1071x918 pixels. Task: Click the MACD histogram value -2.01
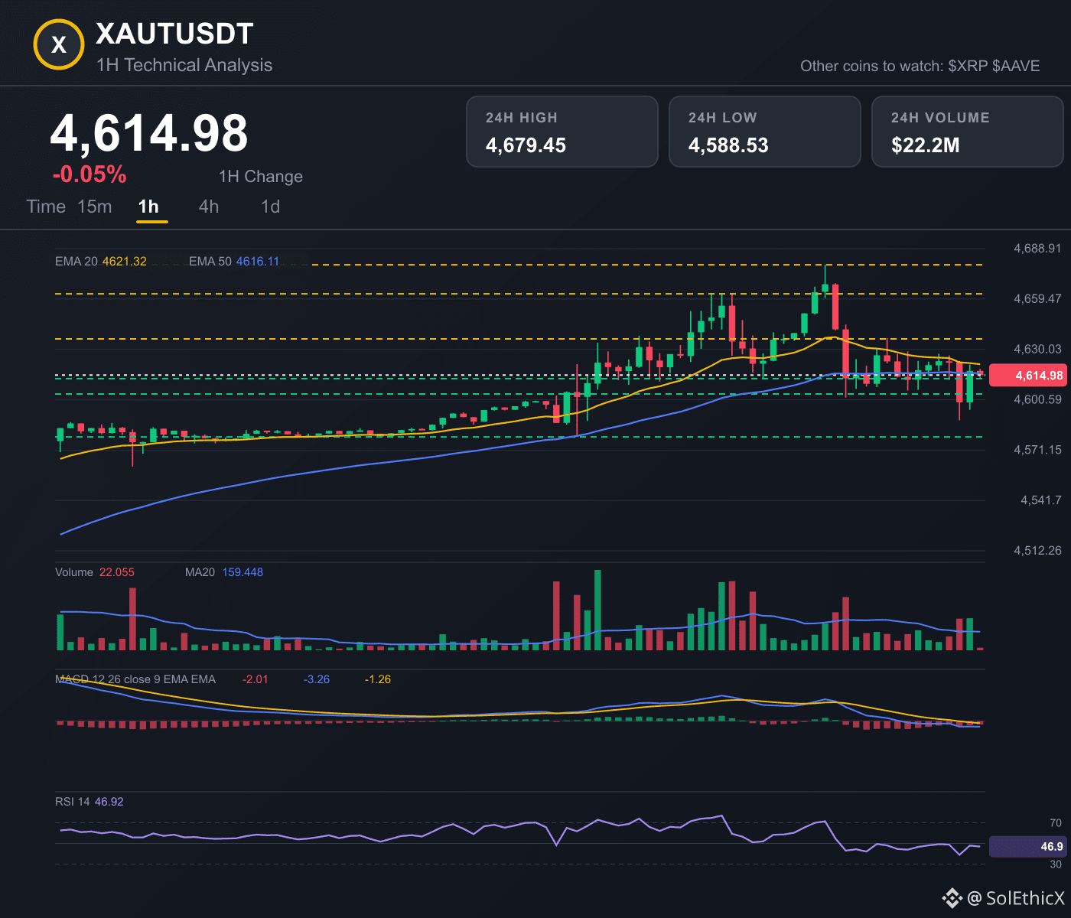click(x=256, y=679)
